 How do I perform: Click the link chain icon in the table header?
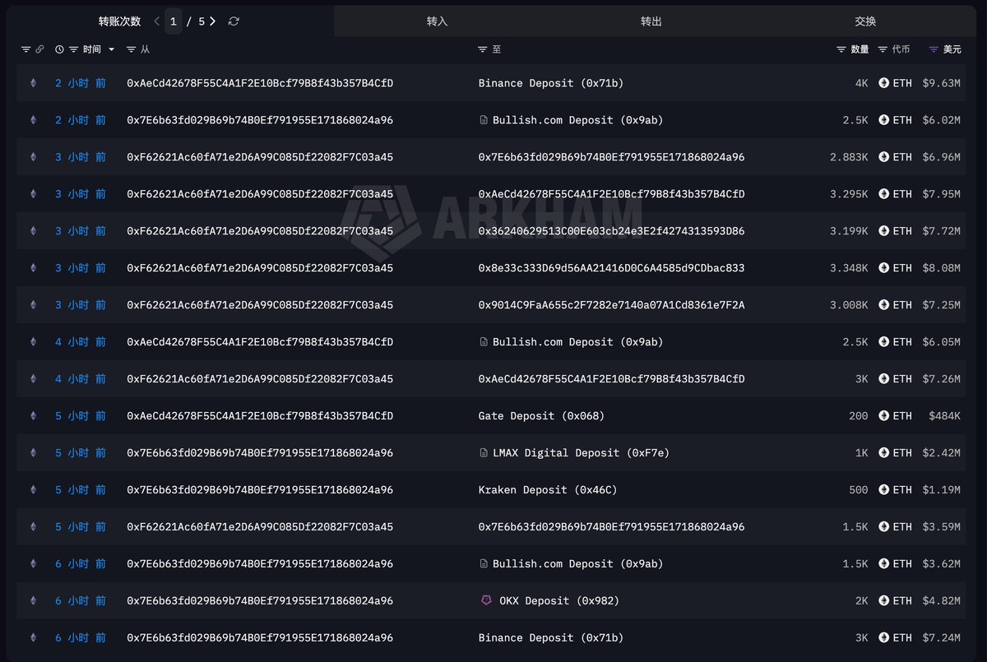39,49
